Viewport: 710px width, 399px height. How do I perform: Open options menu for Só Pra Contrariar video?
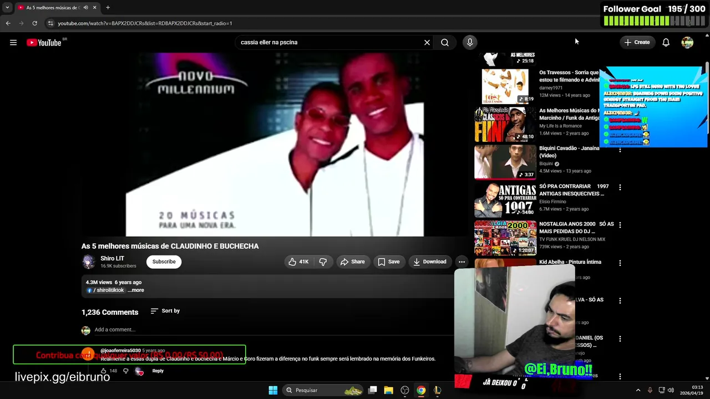coord(620,187)
